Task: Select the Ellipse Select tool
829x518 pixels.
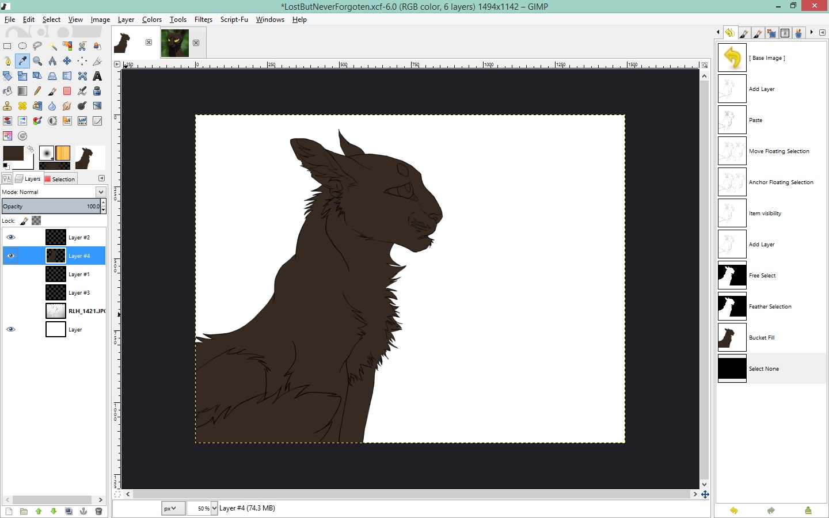Action: pyautogui.click(x=22, y=46)
